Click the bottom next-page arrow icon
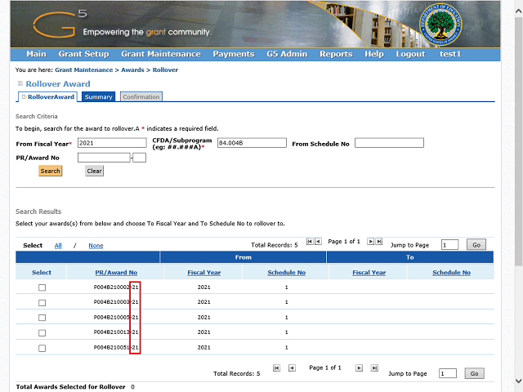523x392 pixels. click(360, 368)
